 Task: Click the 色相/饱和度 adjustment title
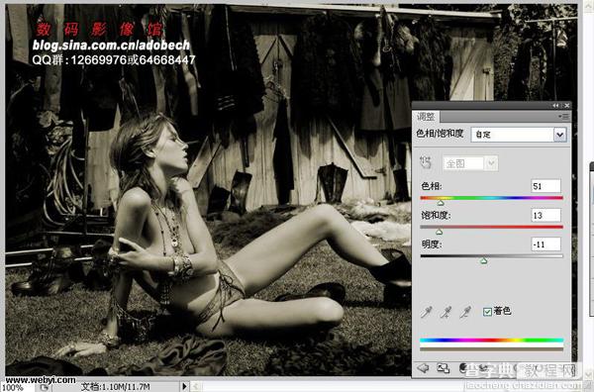pyautogui.click(x=440, y=134)
